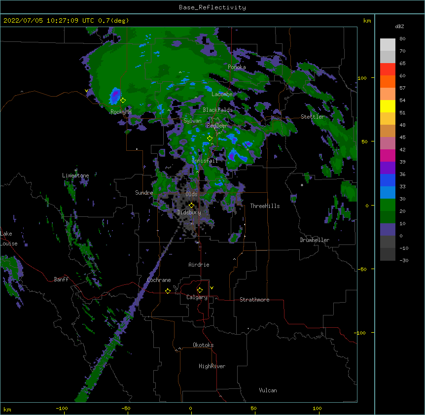The width and height of the screenshot is (425, 415).
Task: Click the Sylvan label on the map
Action: pyautogui.click(x=192, y=121)
